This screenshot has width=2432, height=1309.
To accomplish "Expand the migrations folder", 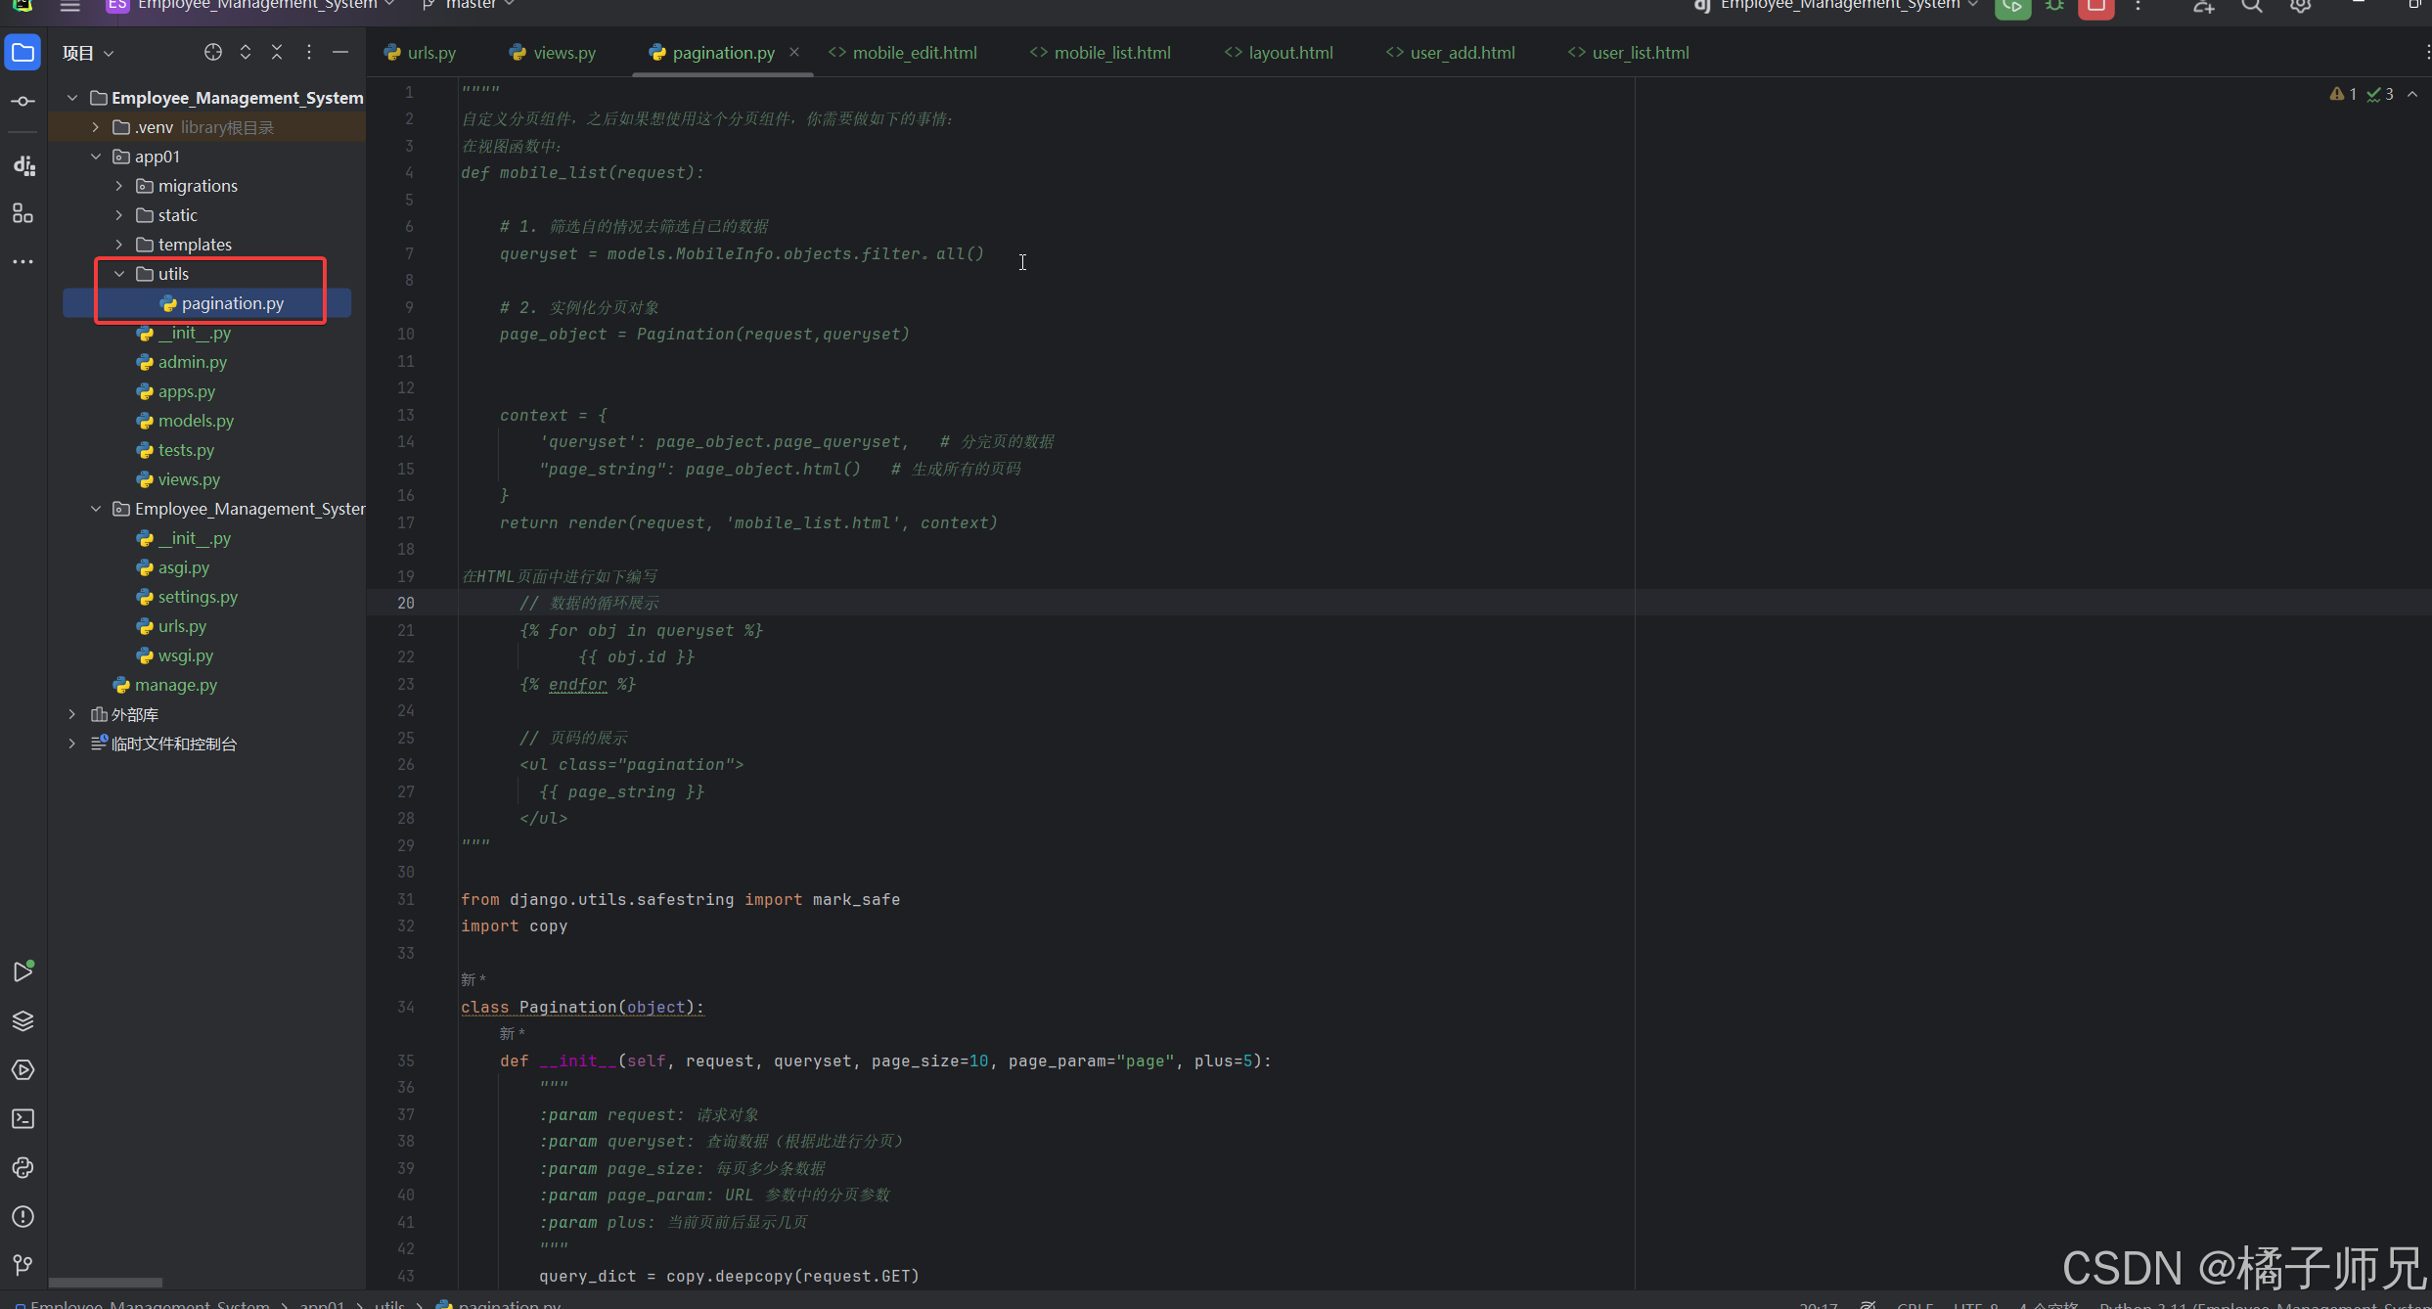I will pos(119,186).
